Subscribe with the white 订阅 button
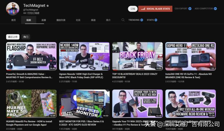Viewport: 224px width, 131px height. coord(133,9)
